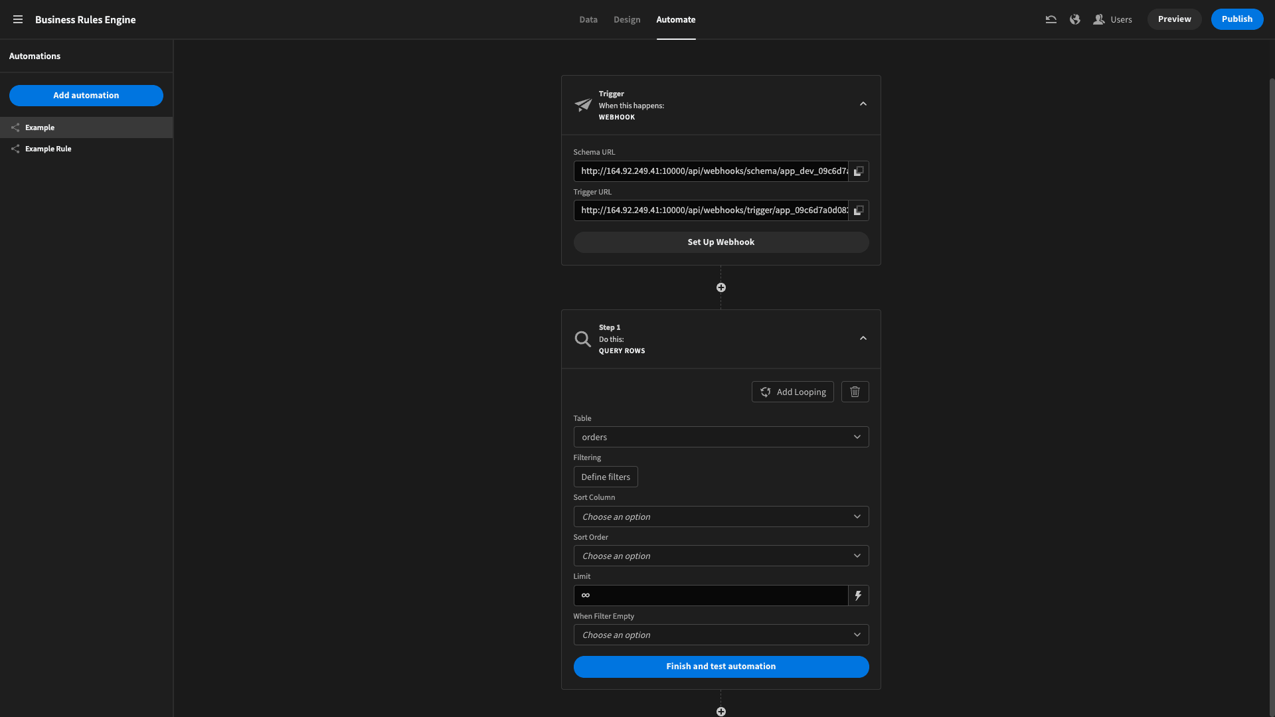Click the copy icon for Schema URL
This screenshot has height=717, width=1275.
pyautogui.click(x=858, y=171)
